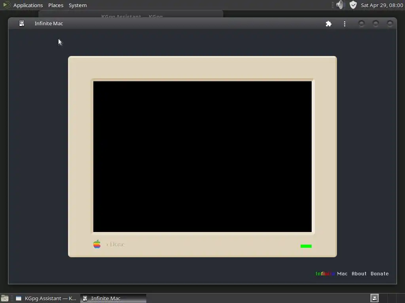Click the black emulated Mac screen
This screenshot has width=405, height=303.
click(202, 157)
